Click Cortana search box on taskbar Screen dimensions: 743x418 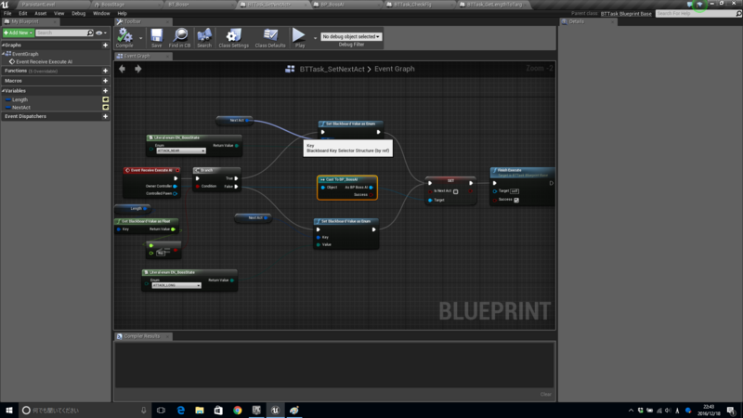[x=85, y=410]
